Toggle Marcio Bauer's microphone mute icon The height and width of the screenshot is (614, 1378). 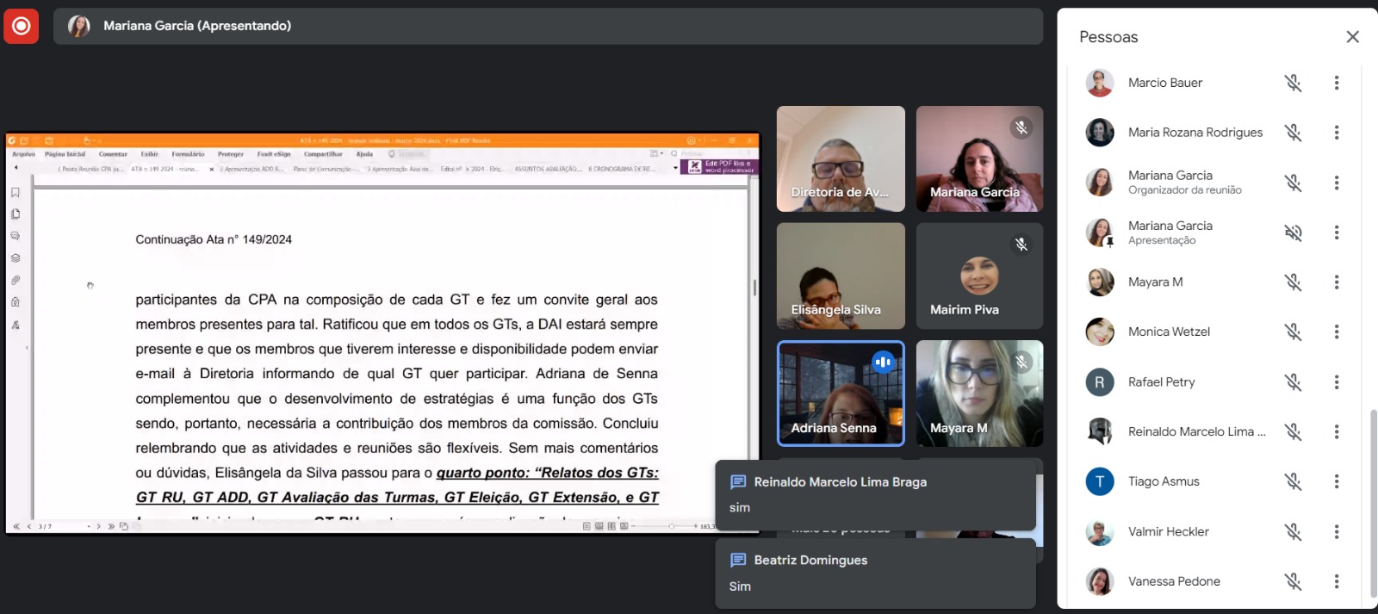tap(1293, 83)
